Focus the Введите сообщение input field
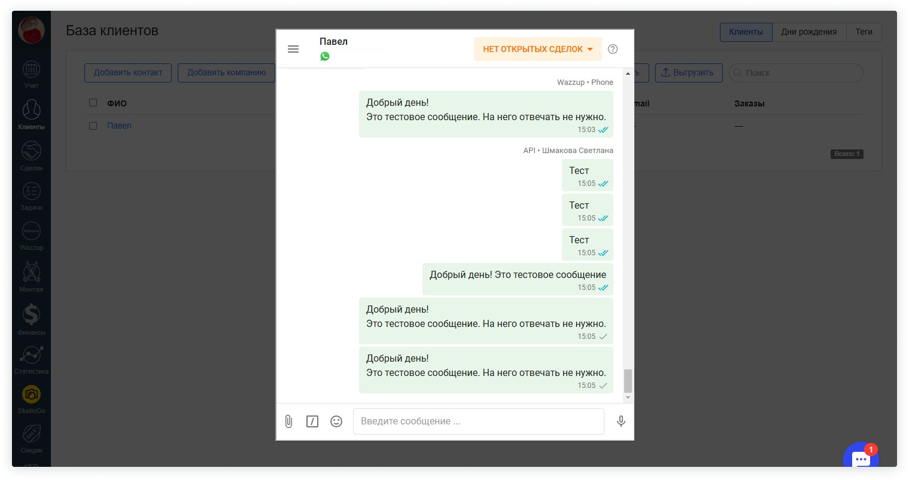The height and width of the screenshot is (480, 909). (x=478, y=421)
